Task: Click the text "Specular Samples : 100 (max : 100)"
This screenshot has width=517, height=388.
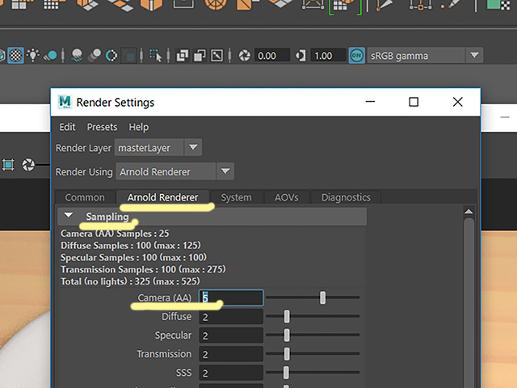Action: tap(133, 257)
